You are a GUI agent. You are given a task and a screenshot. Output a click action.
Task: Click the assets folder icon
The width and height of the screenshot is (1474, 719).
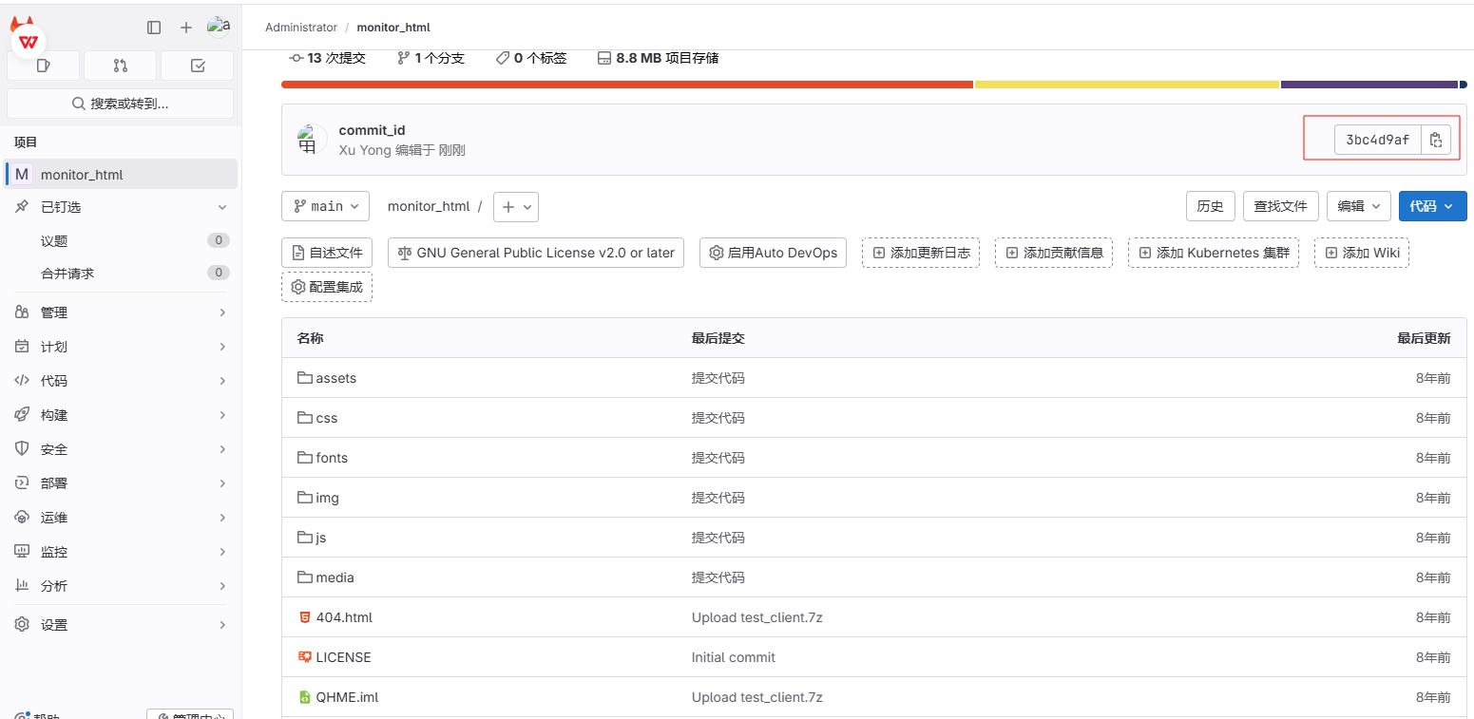pos(304,378)
